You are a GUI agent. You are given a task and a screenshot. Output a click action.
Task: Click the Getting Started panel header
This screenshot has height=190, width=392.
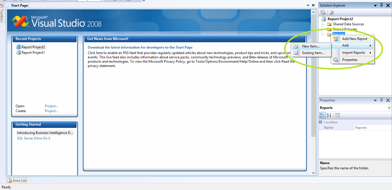click(x=45, y=124)
